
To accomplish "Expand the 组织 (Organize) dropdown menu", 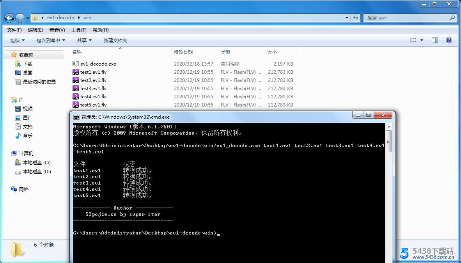I will (17, 40).
